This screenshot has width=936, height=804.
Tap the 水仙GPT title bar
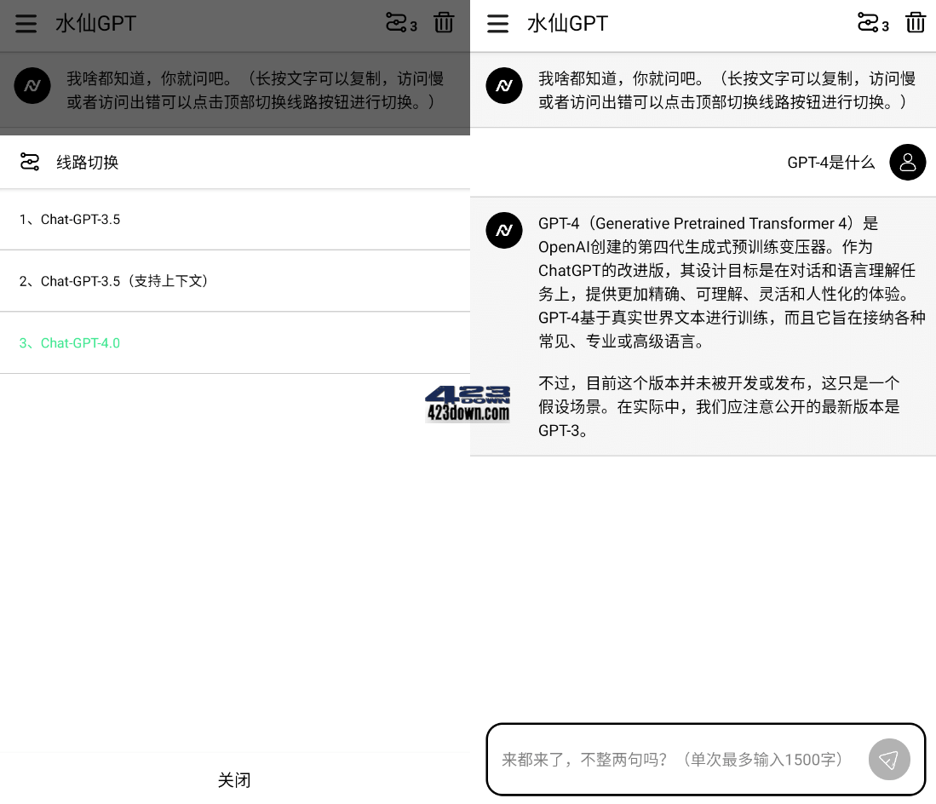567,23
